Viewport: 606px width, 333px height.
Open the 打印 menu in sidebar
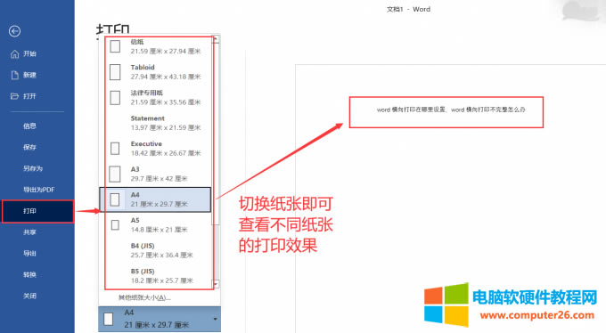(37, 211)
